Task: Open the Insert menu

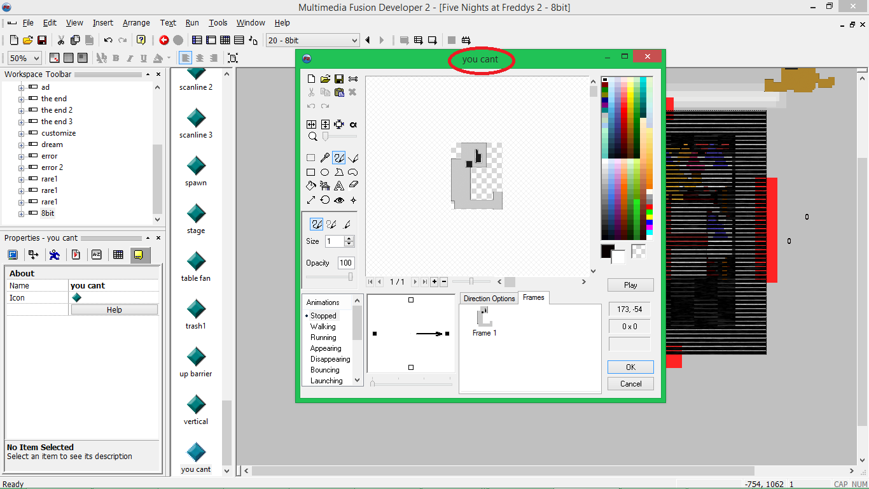Action: (x=102, y=23)
